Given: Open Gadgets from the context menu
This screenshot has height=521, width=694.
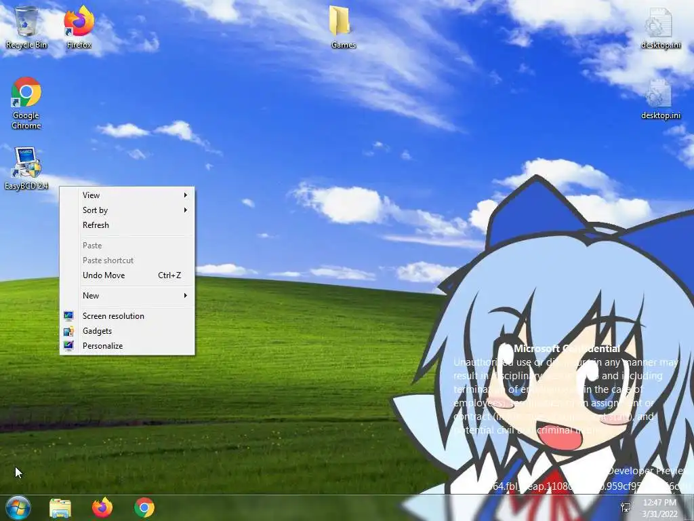Looking at the screenshot, I should pyautogui.click(x=127, y=331).
